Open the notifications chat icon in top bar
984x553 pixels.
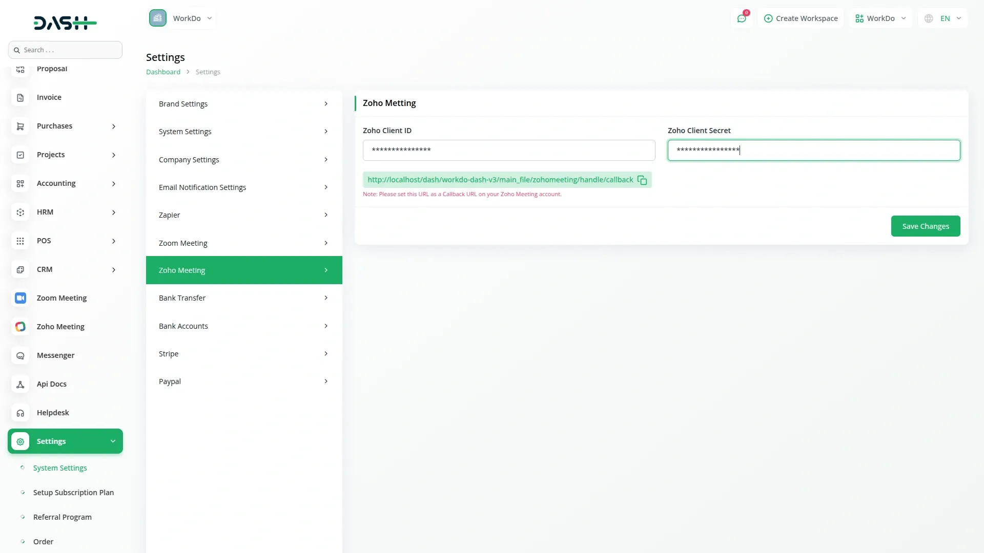tap(742, 18)
